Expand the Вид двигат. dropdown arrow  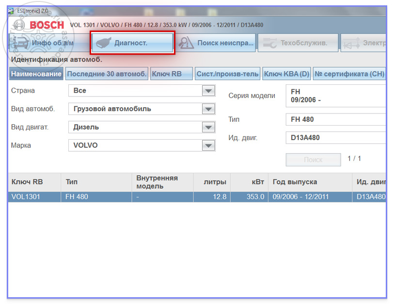point(208,127)
